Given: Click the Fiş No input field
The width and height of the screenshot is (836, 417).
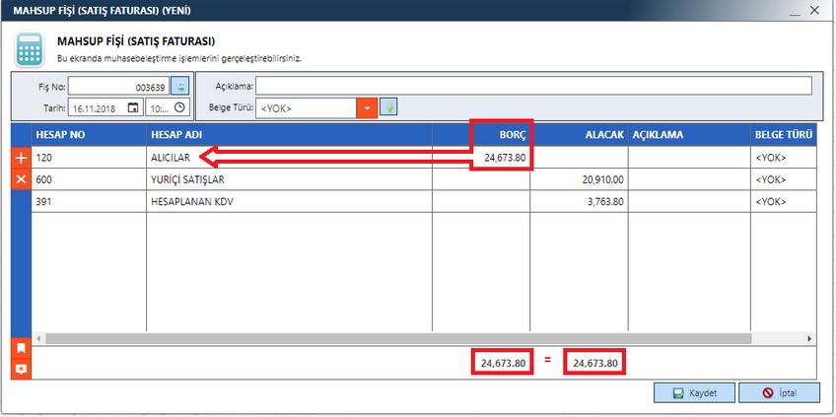Looking at the screenshot, I should click(116, 86).
